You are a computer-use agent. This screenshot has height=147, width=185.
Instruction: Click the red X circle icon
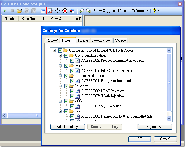click(x=65, y=11)
